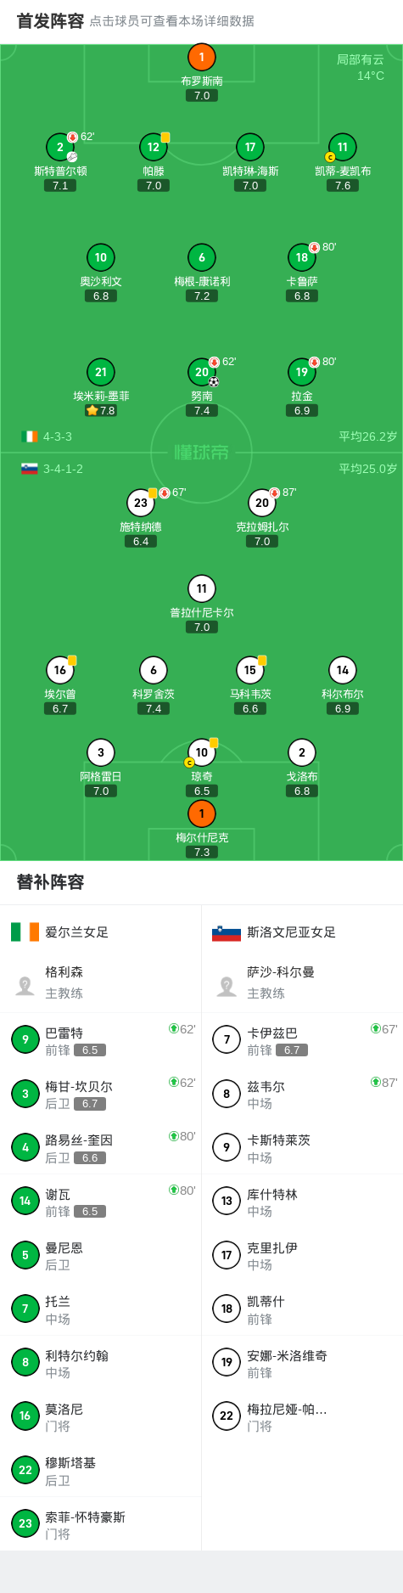
Task: Open bench player 安娜-米洛维奇 row
Action: pyautogui.click(x=303, y=1363)
